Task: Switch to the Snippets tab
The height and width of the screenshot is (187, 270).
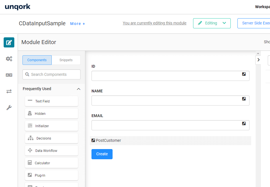Action: coord(66,60)
